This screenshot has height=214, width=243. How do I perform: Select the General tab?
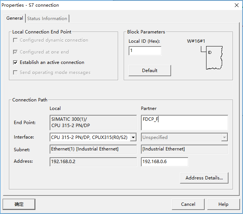15,18
